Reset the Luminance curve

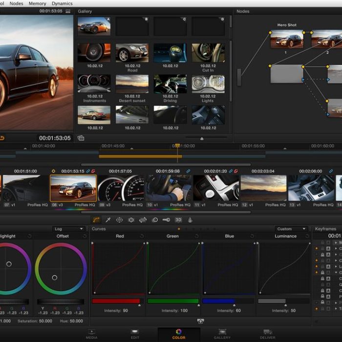pyautogui.click(x=308, y=236)
